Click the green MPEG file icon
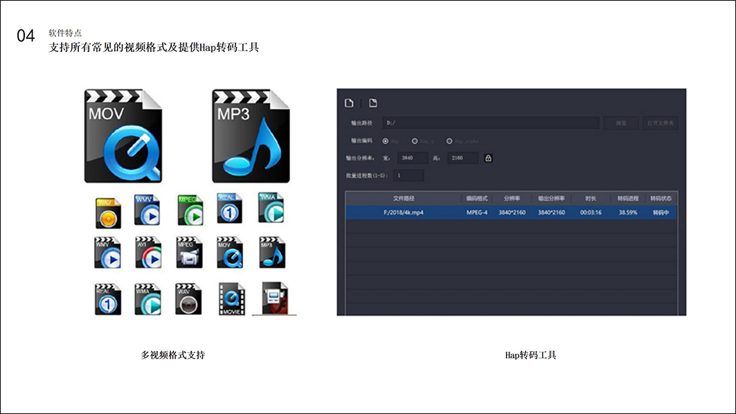 coord(190,210)
